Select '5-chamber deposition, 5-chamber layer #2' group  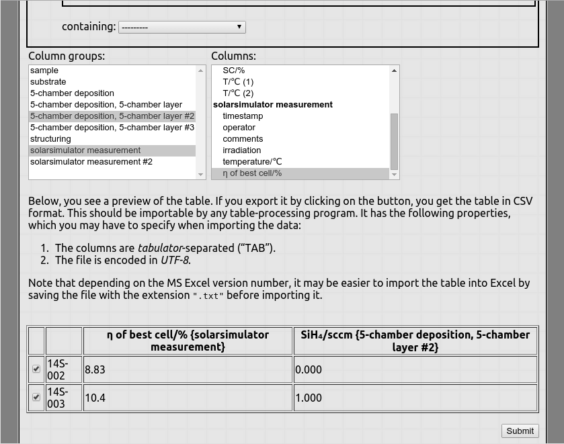click(x=112, y=116)
